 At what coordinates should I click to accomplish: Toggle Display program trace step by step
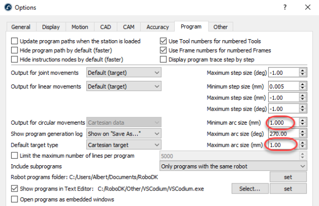coord(164,60)
